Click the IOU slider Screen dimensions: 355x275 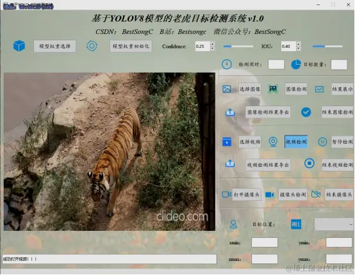[x=327, y=46]
